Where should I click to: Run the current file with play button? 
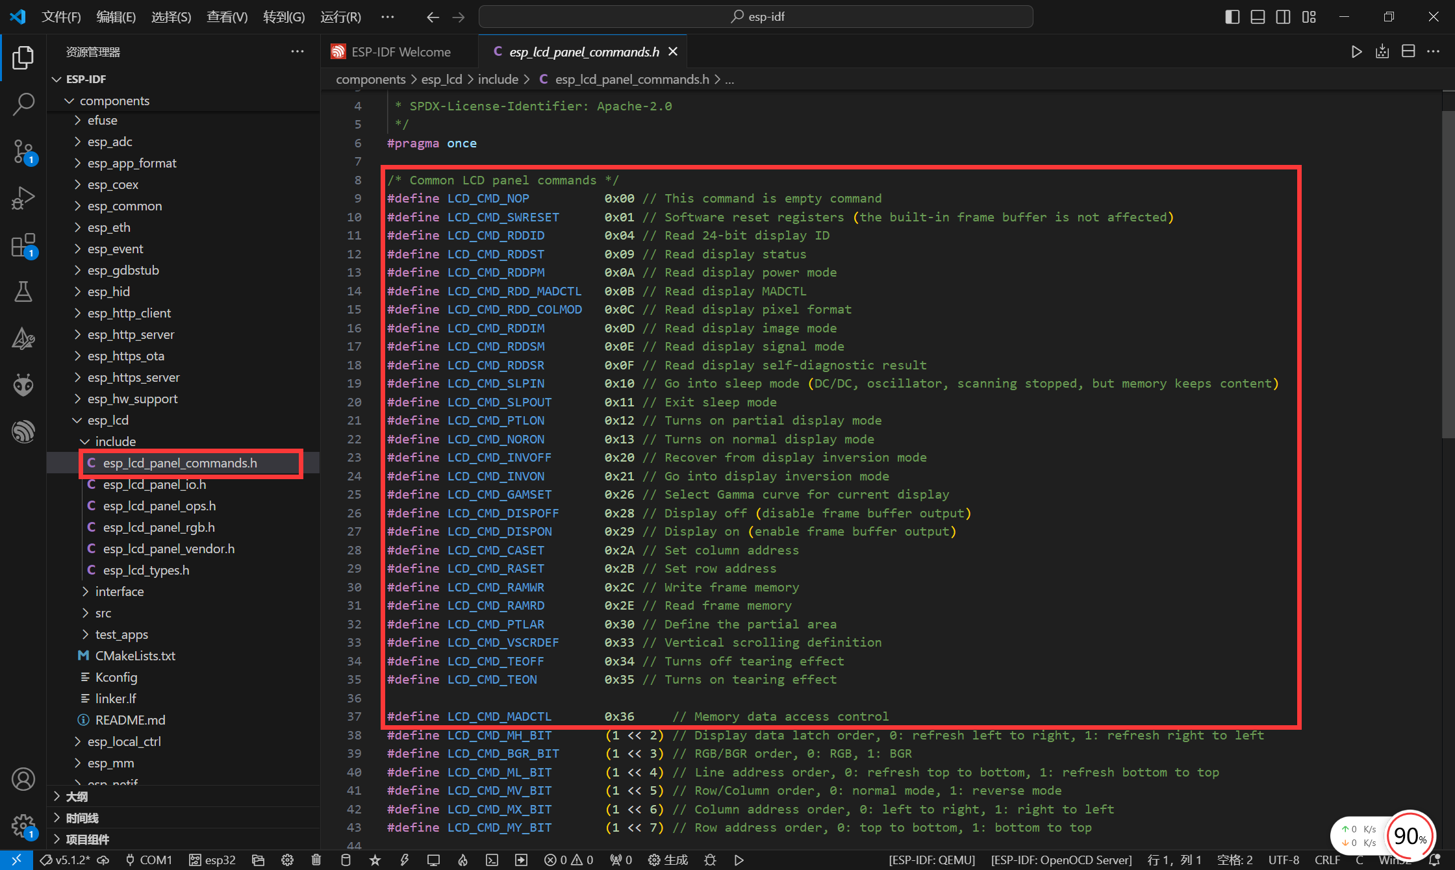pos(1356,52)
